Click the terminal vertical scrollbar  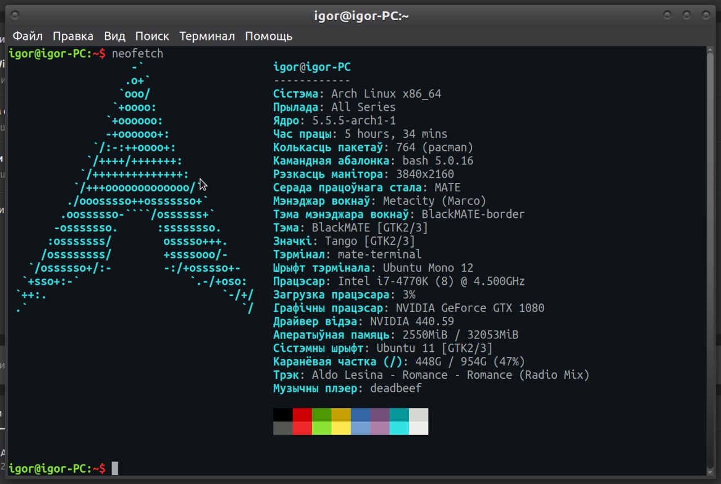[709, 261]
